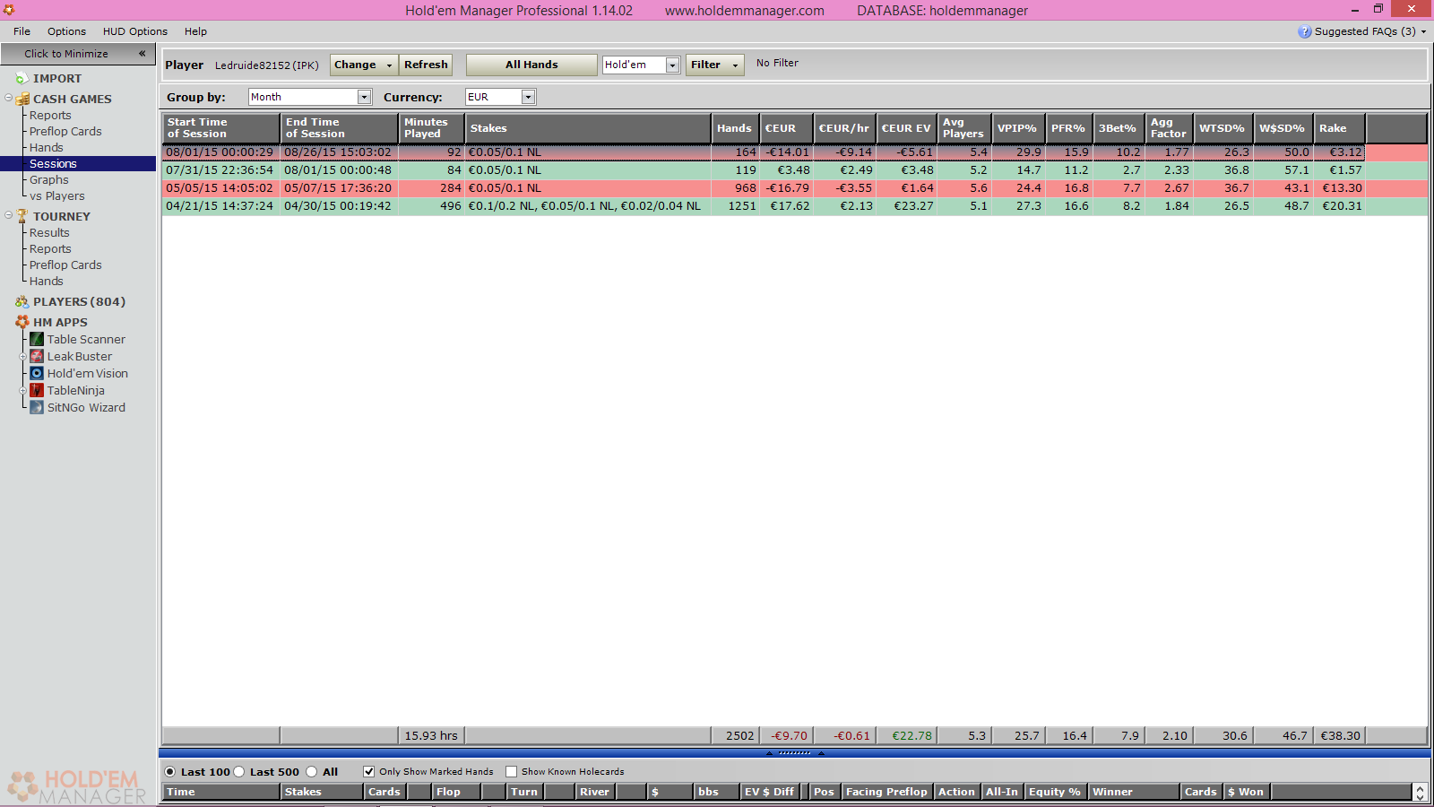This screenshot has height=807, width=1434.
Task: Open the Hold'em Vision app icon
Action: [x=37, y=373]
